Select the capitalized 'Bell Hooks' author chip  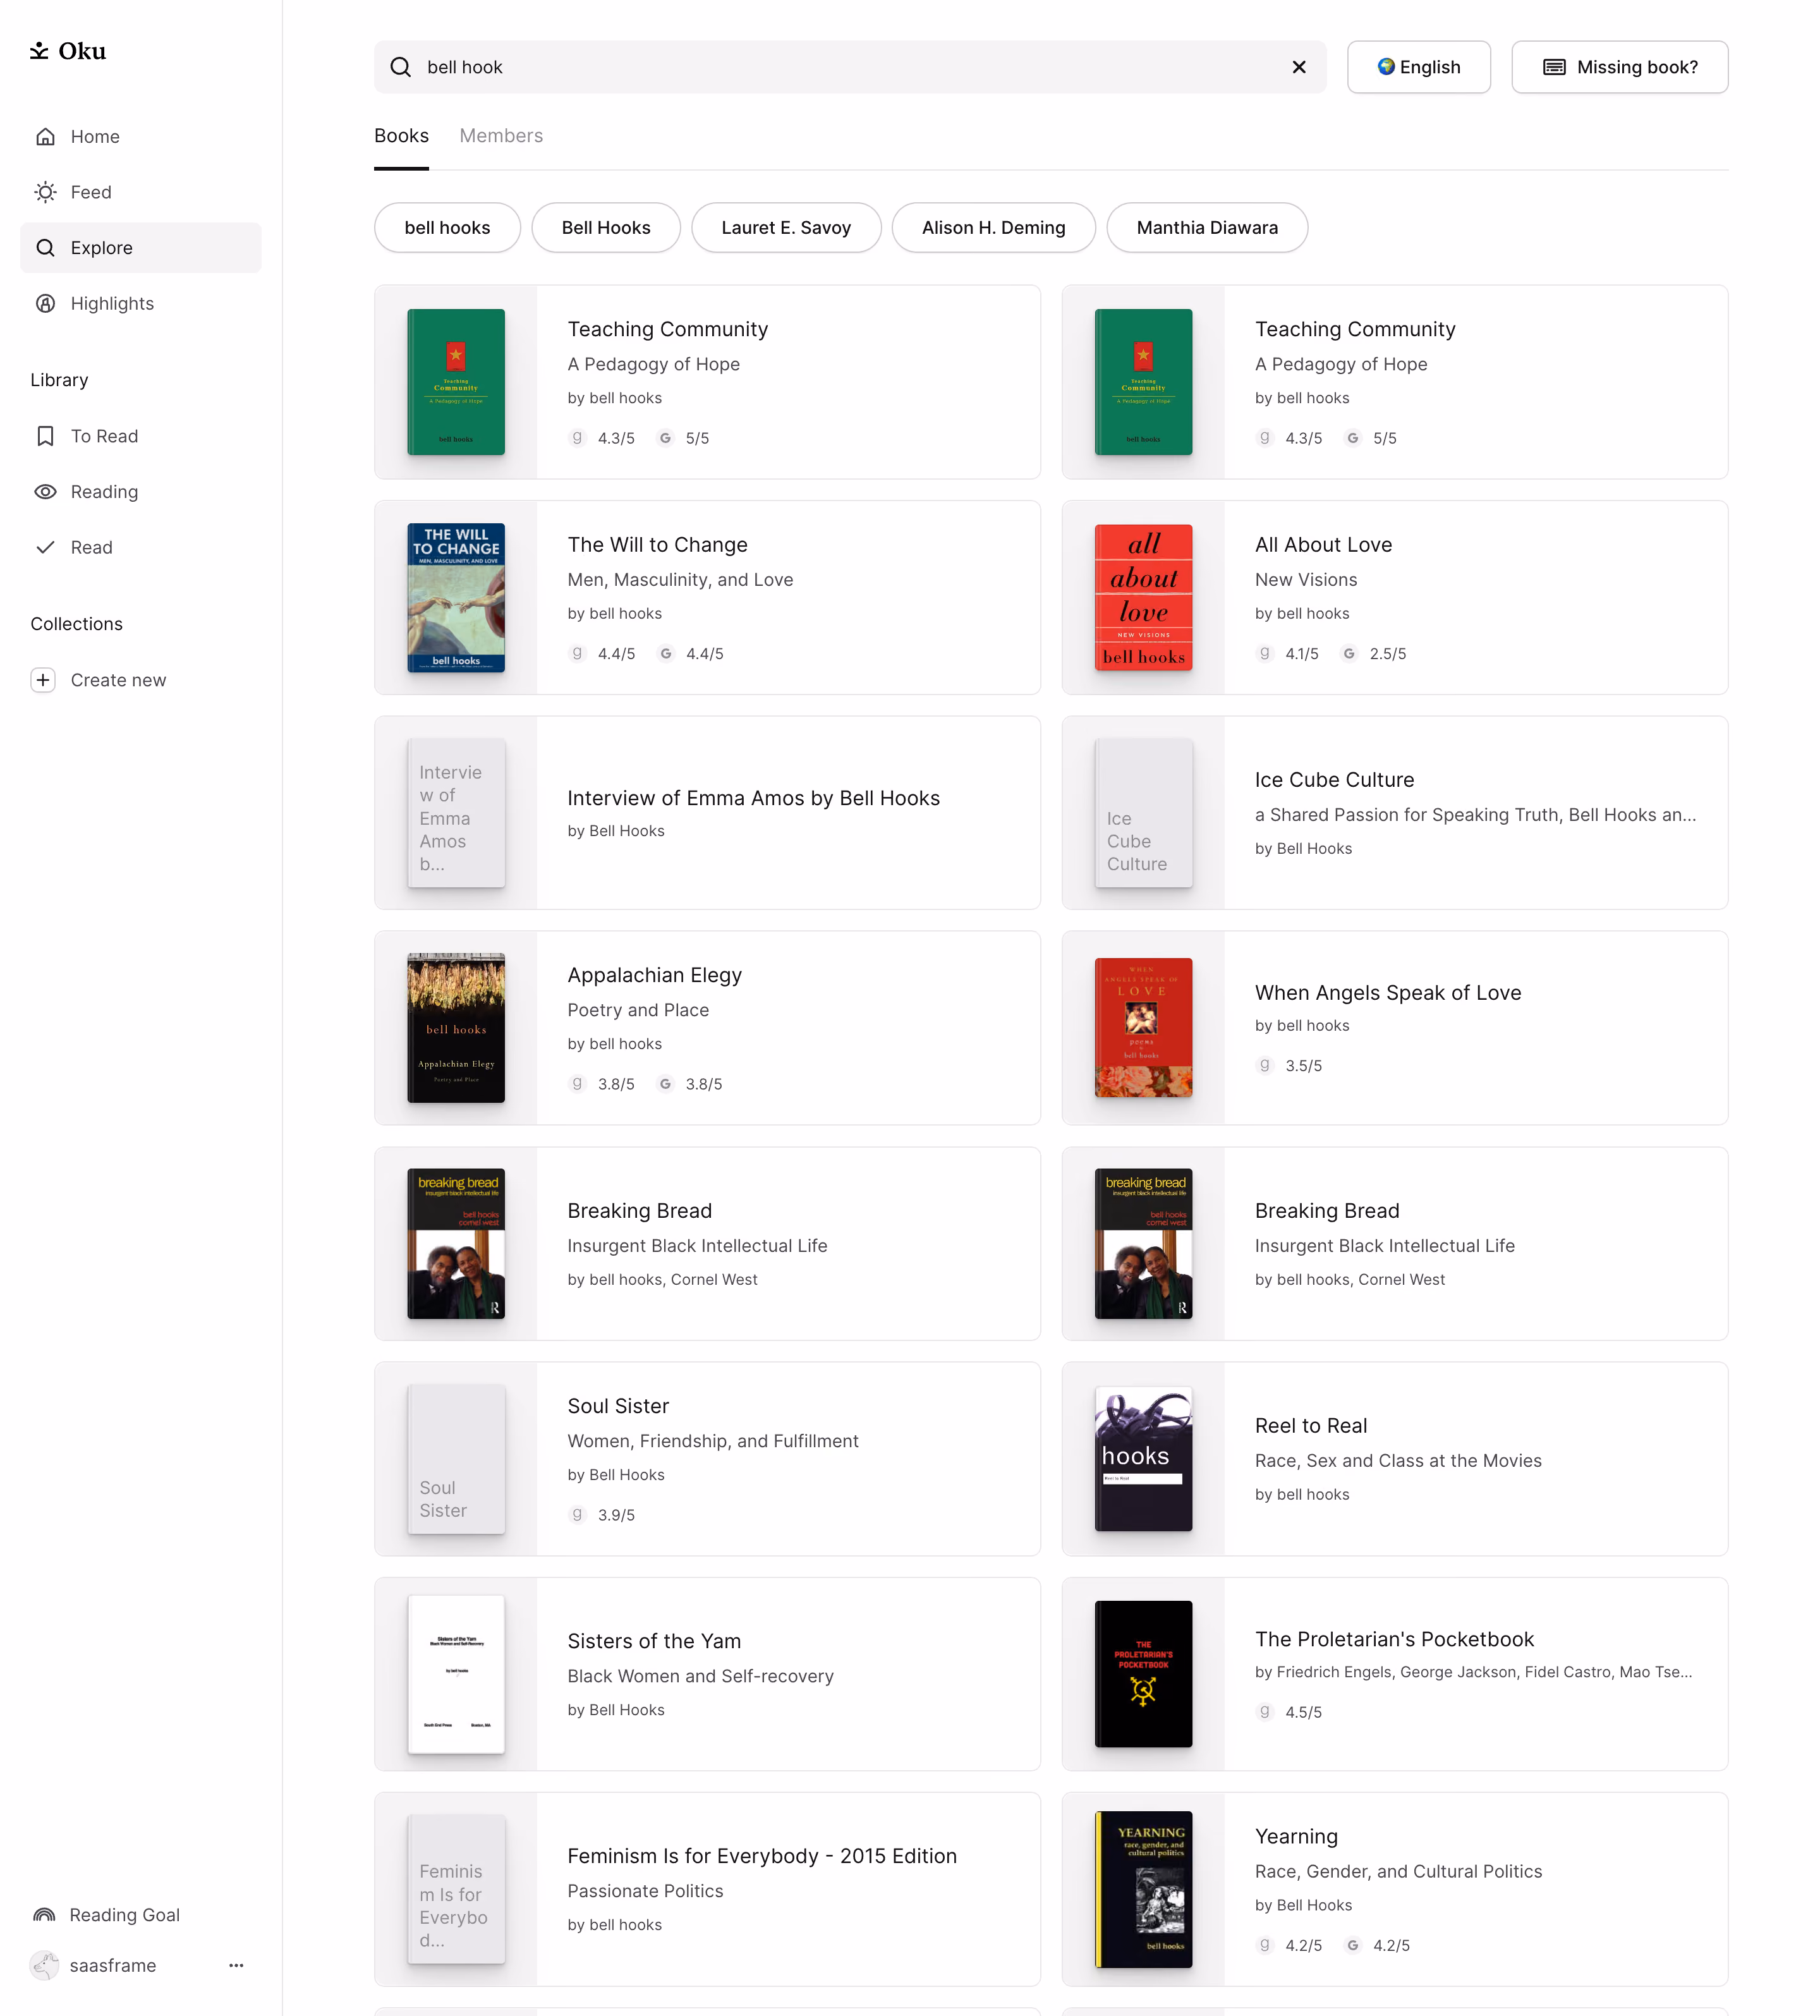pyautogui.click(x=606, y=228)
